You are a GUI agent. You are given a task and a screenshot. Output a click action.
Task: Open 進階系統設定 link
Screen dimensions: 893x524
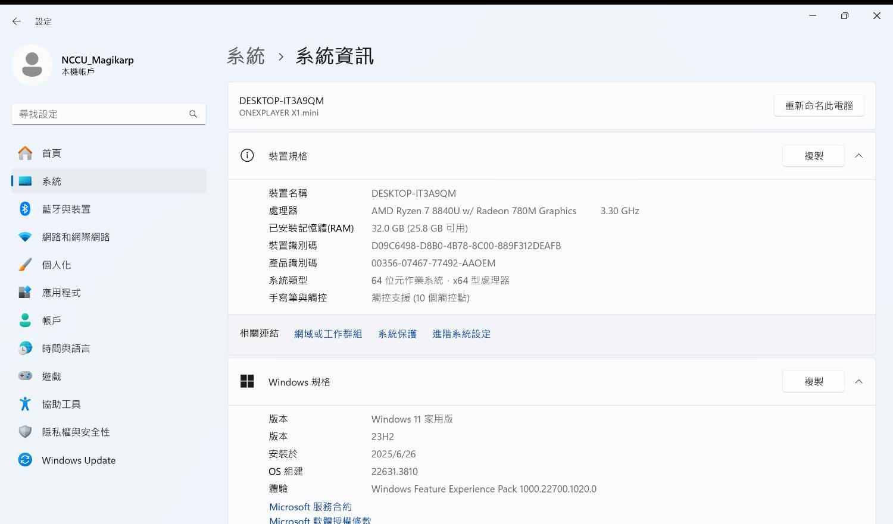pos(461,334)
